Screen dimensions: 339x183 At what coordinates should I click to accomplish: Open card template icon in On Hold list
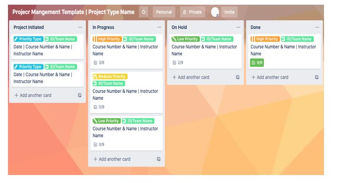238,77
